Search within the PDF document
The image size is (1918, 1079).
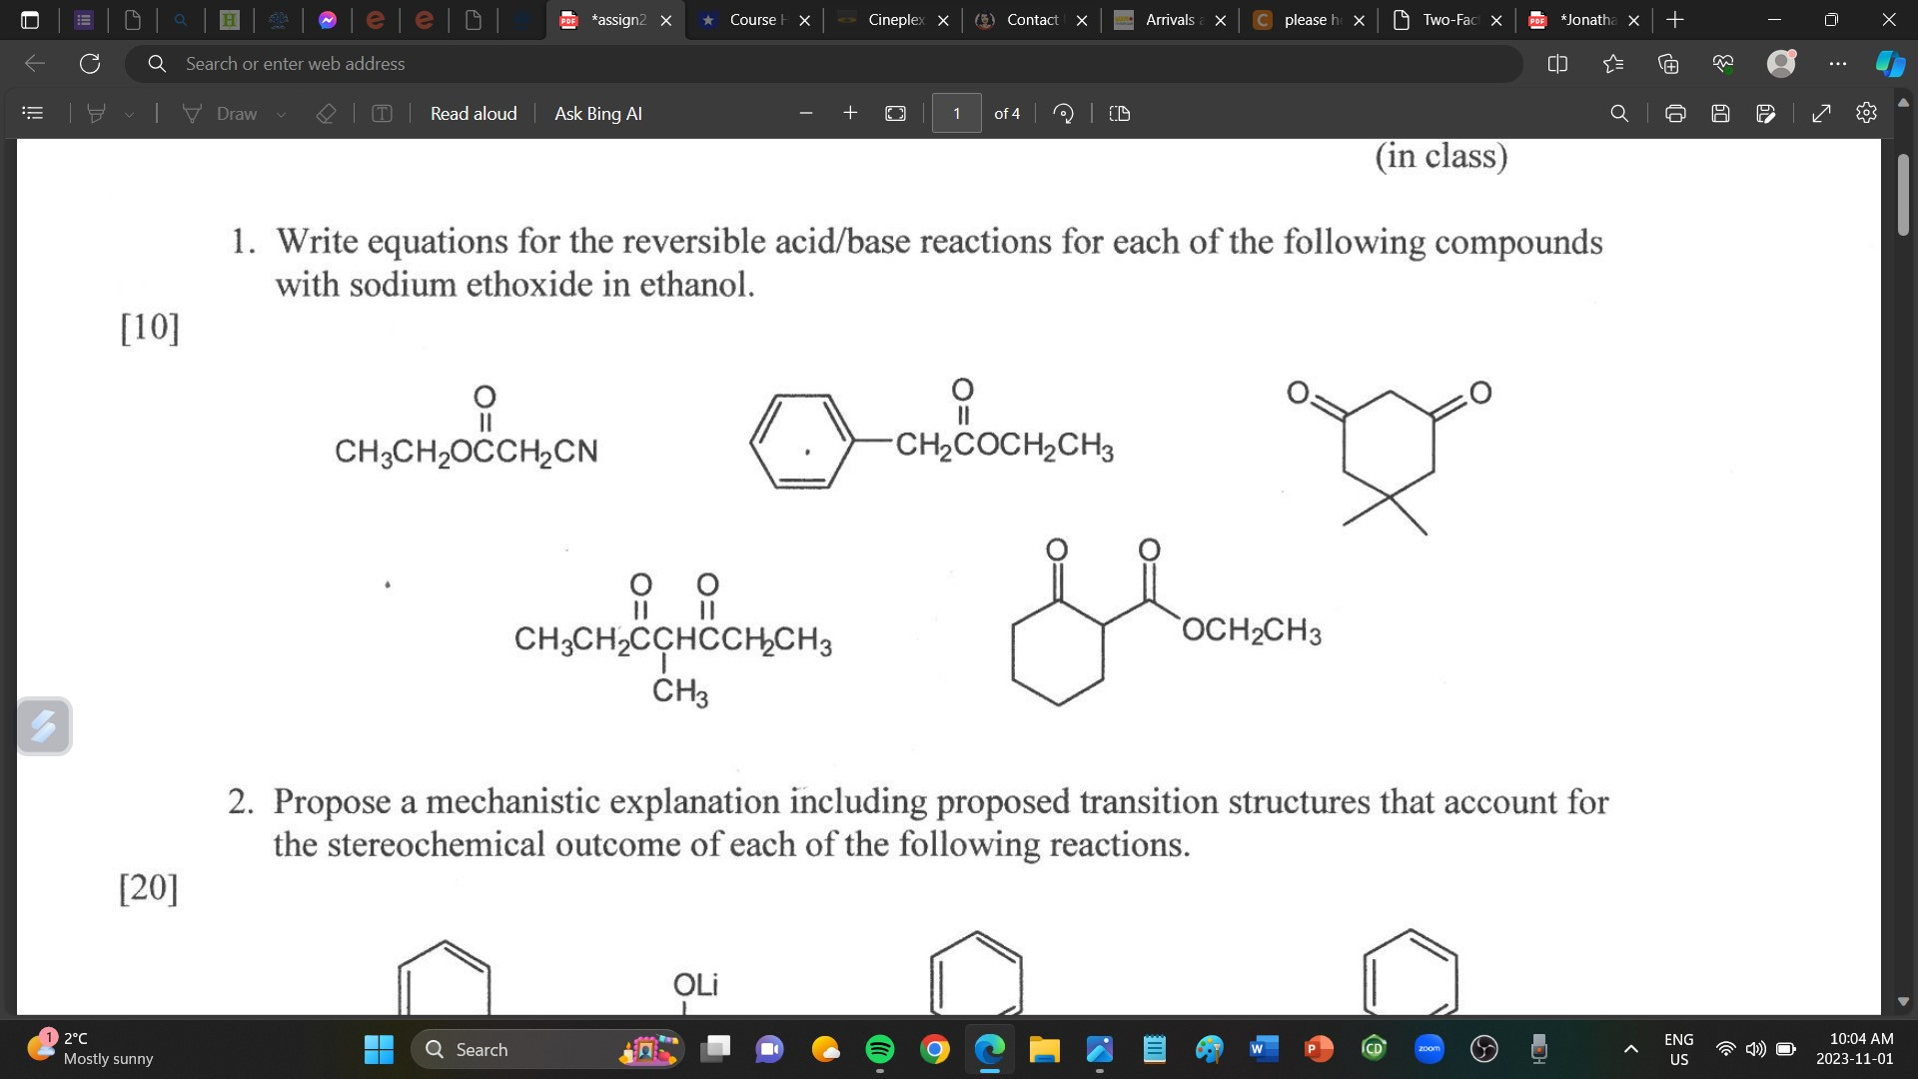1619,113
